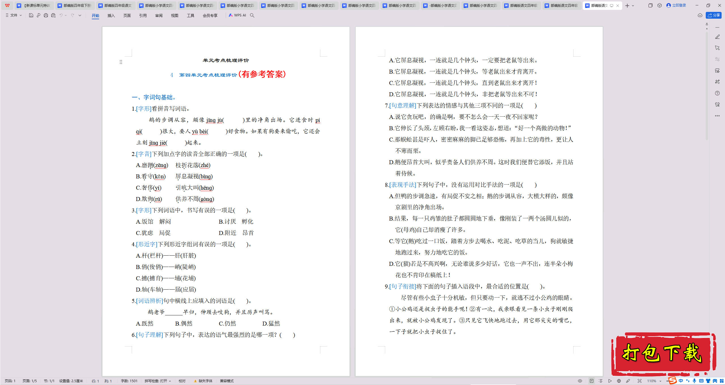Toggle Sogou Chinese/English input mode
The width and height of the screenshot is (725, 385).
click(681, 381)
